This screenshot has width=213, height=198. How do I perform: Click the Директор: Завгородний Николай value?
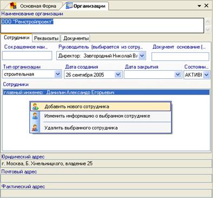click(x=98, y=56)
